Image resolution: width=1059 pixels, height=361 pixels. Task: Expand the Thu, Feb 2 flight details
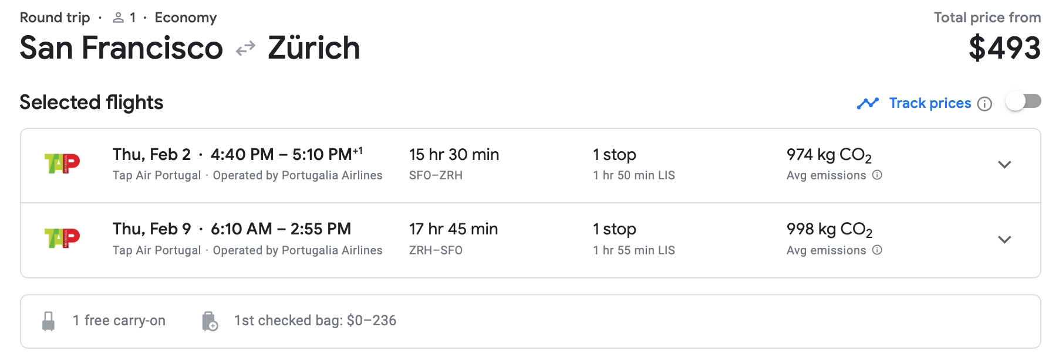(1004, 165)
